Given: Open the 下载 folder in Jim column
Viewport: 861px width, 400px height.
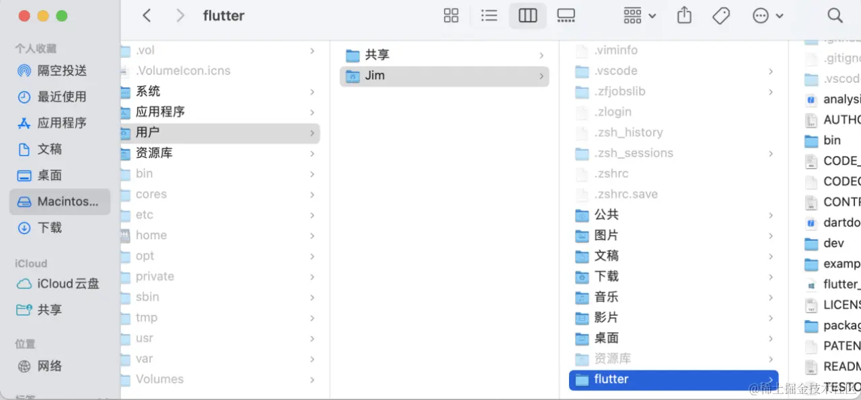Looking at the screenshot, I should (x=673, y=276).
